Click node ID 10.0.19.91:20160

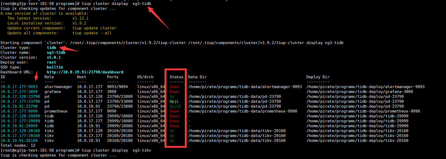pyautogui.click(x=19, y=141)
